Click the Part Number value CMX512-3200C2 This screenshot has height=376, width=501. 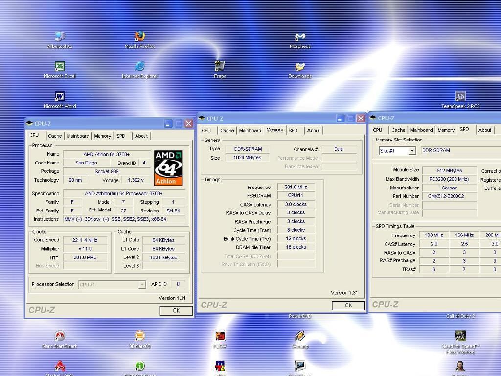pyautogui.click(x=450, y=196)
